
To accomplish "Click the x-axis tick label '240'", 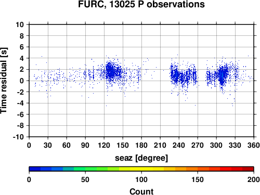I will (x=179, y=145).
